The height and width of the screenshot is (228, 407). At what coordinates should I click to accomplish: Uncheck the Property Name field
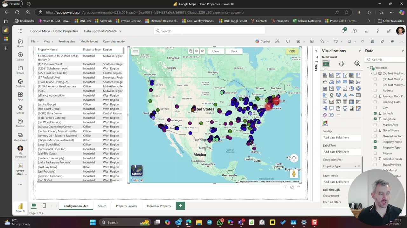click(375, 142)
